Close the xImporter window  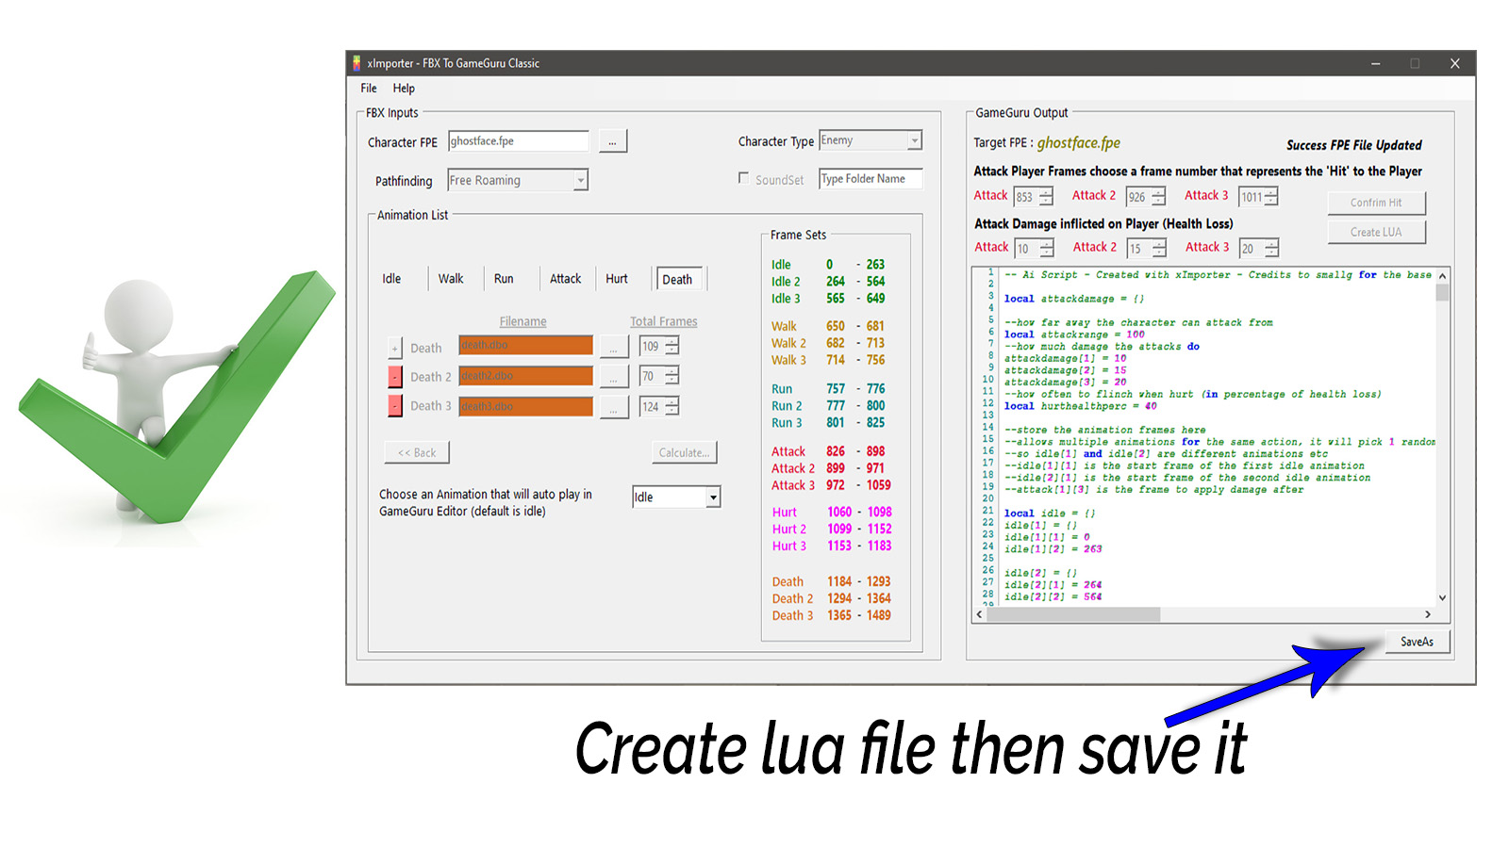tap(1455, 63)
